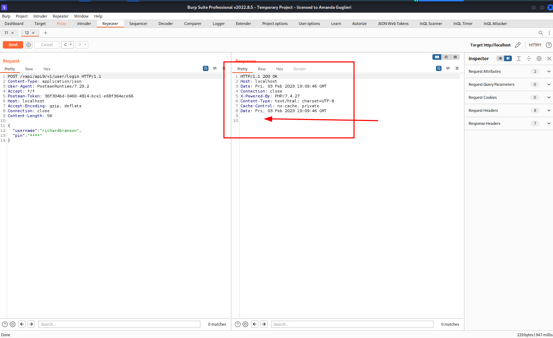Toggle request message wrap icon
Image resolution: width=553 pixels, height=338 pixels.
(x=206, y=68)
